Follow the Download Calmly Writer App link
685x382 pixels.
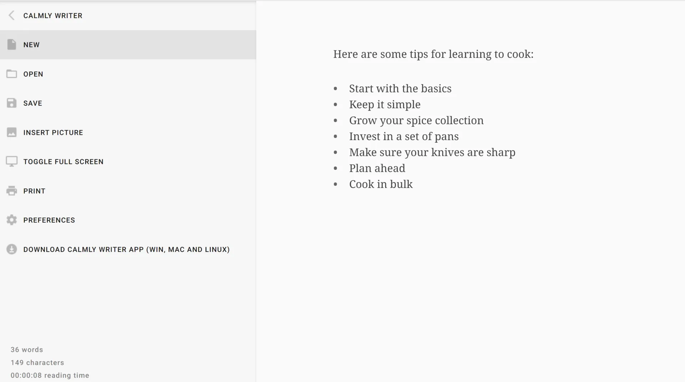[127, 250]
